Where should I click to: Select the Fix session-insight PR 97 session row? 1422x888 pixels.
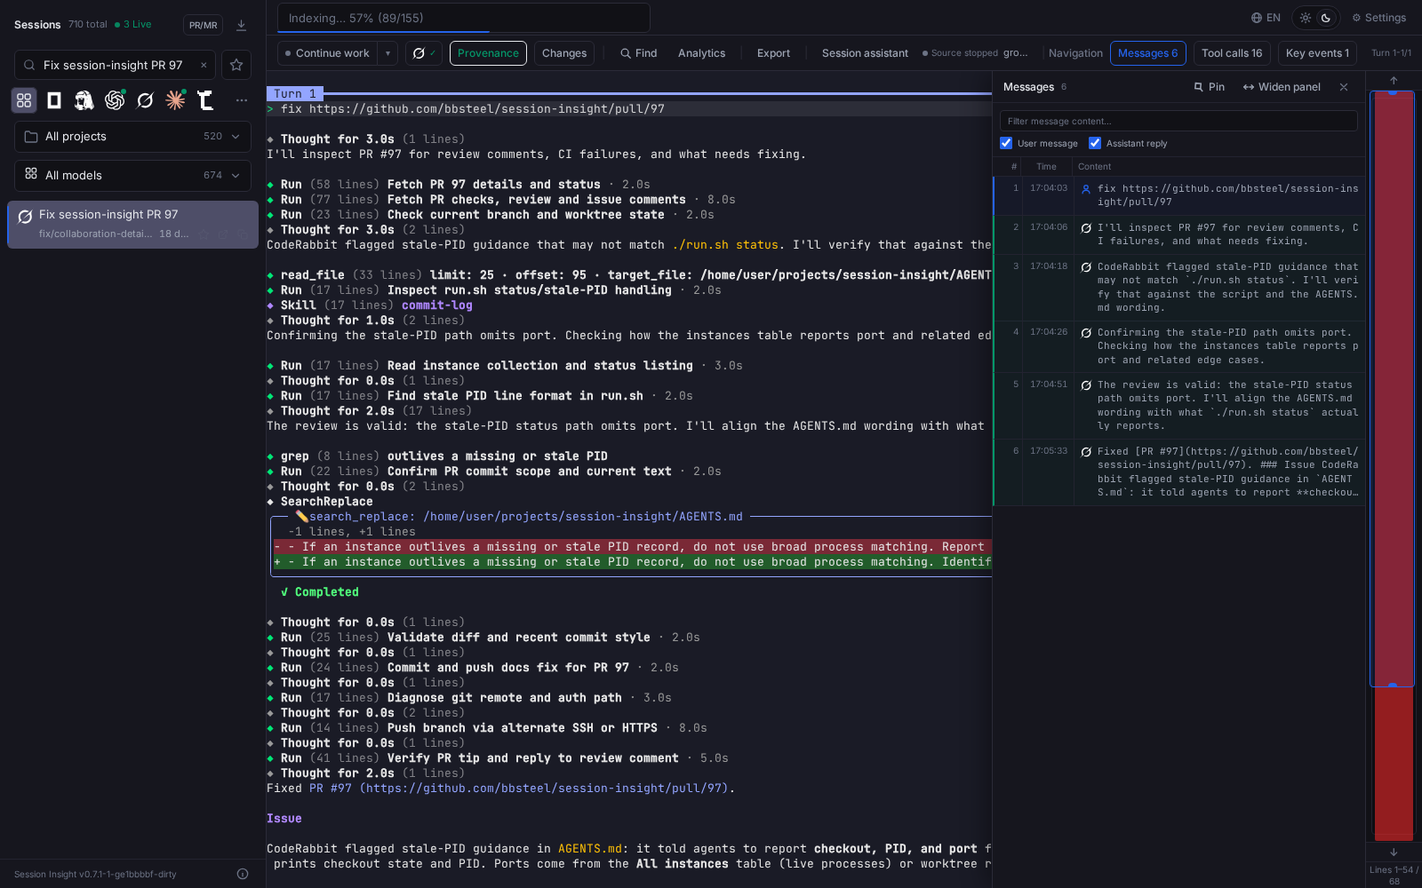click(x=133, y=225)
